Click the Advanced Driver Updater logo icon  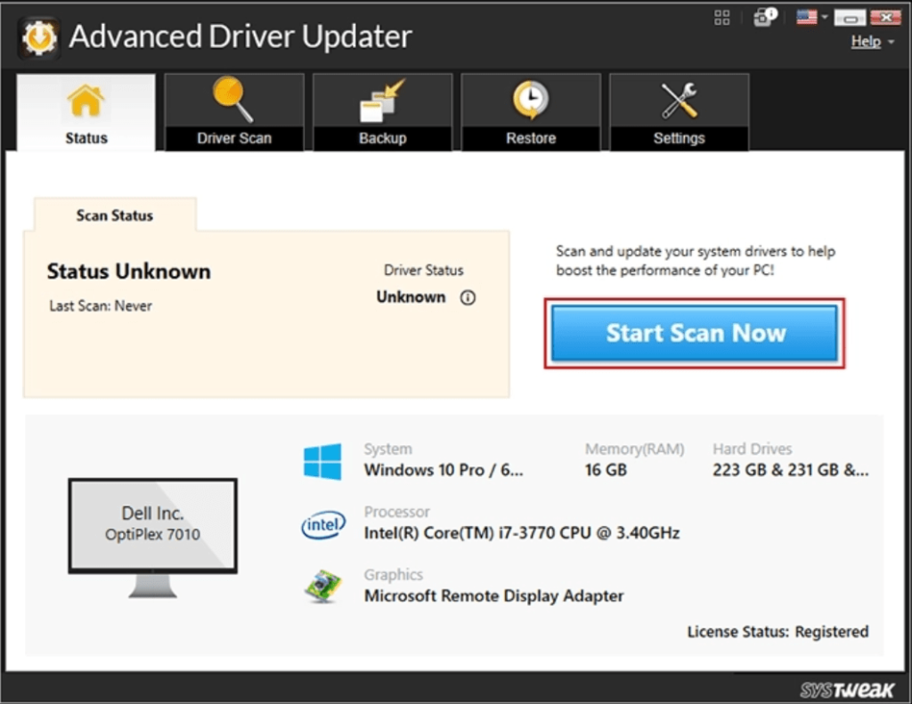[39, 37]
